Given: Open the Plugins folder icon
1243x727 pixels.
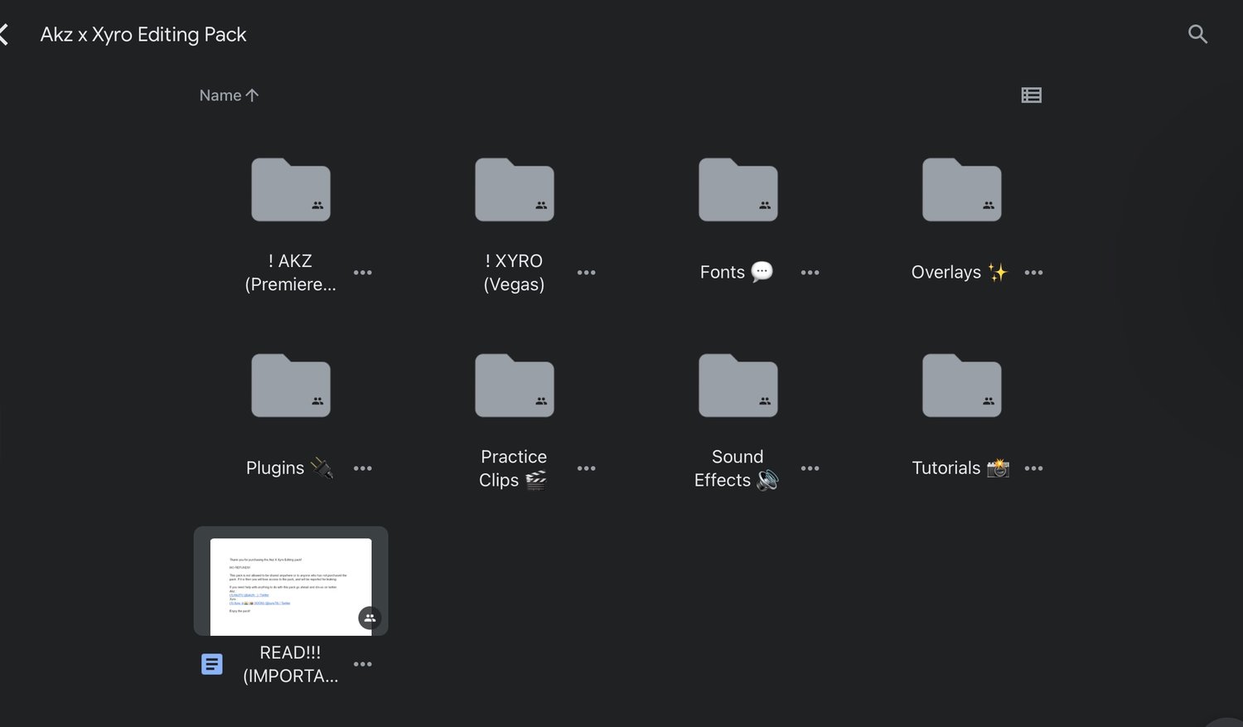Looking at the screenshot, I should click(x=291, y=385).
